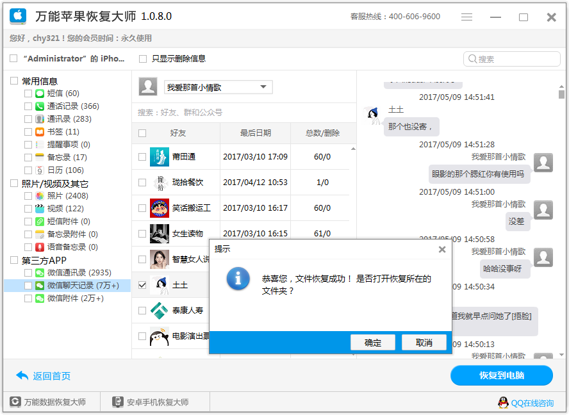Click the 万能数据恢复大师 icon
569x415 pixels.
click(15, 402)
